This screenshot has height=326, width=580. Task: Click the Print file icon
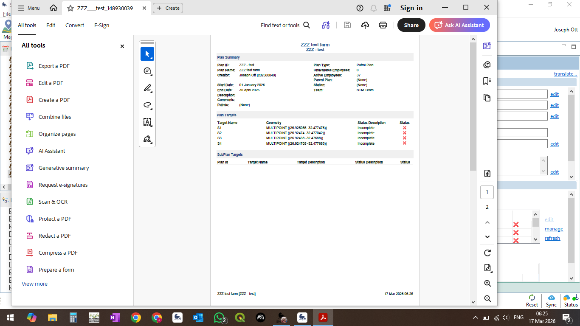coord(383,25)
